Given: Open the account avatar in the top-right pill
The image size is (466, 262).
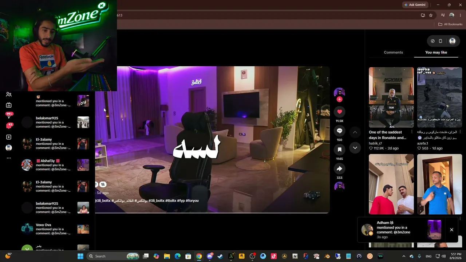Looking at the screenshot, I should click(x=453, y=41).
